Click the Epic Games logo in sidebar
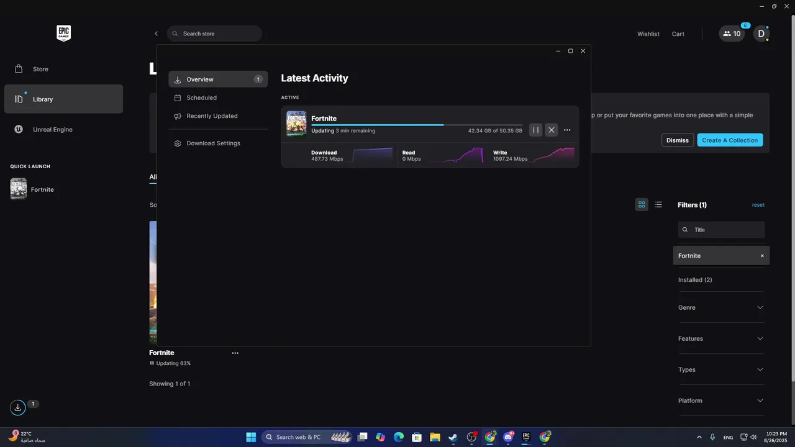 pos(63,34)
